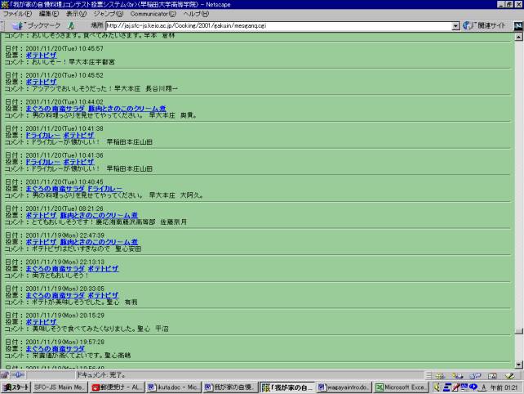
Task: Click the スタート Start button
Action: pyautogui.click(x=16, y=387)
